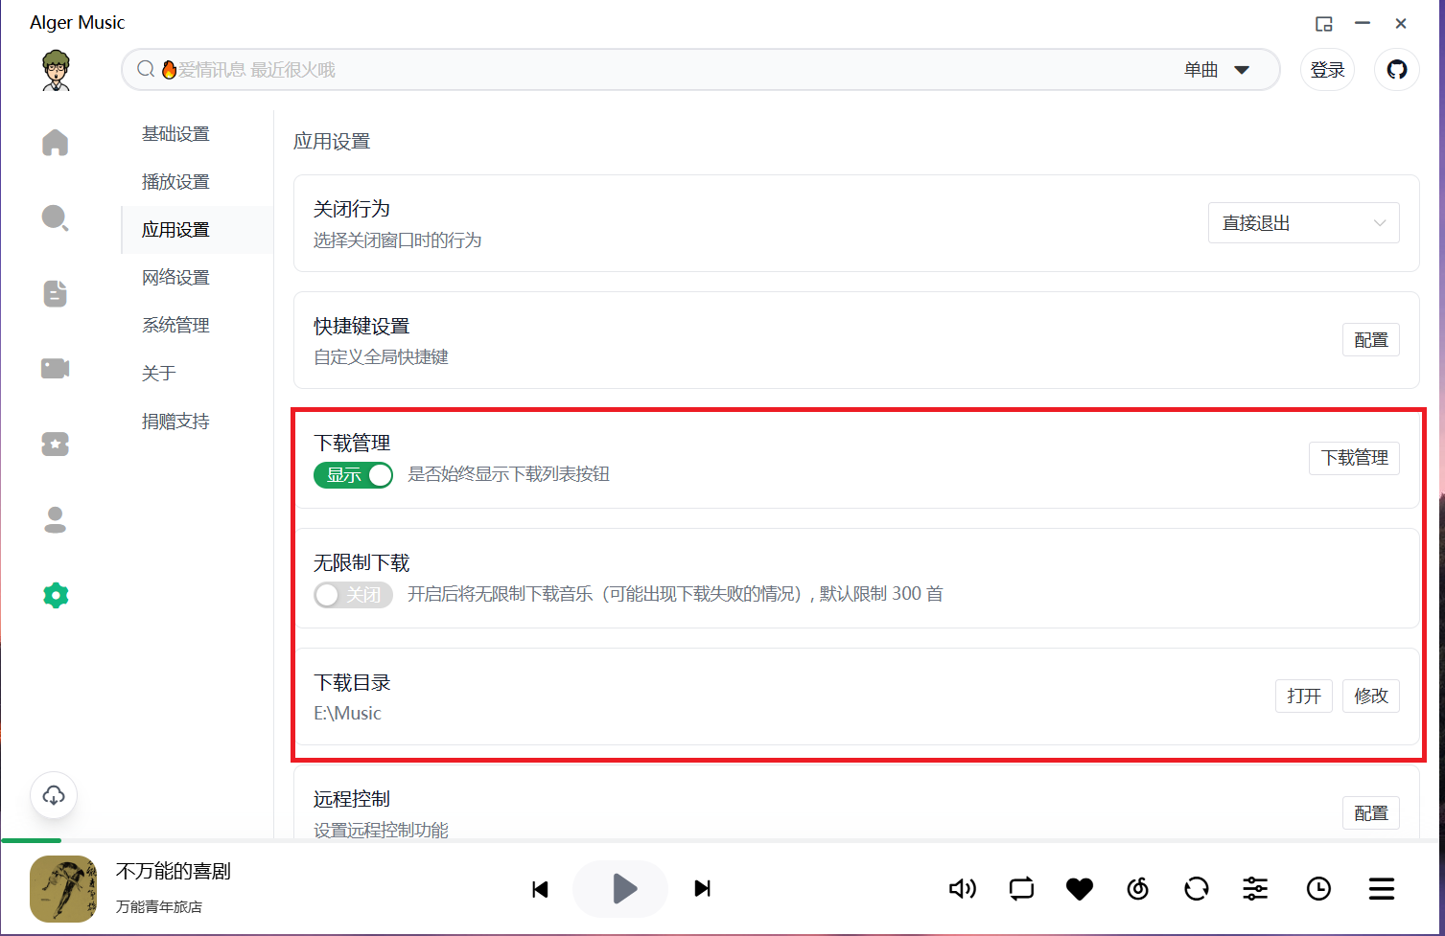Viewport: 1445px width, 936px height.
Task: Toggle the download list button display switch
Action: click(x=354, y=475)
